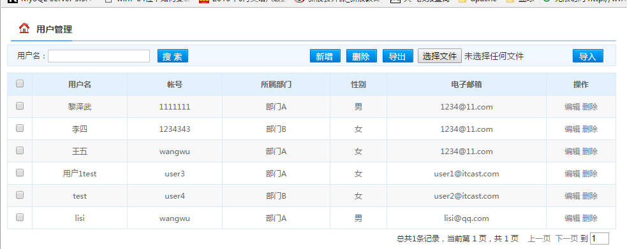The image size is (627, 249).
Task: Click 部门B in the 李四 row
Action: point(276,129)
